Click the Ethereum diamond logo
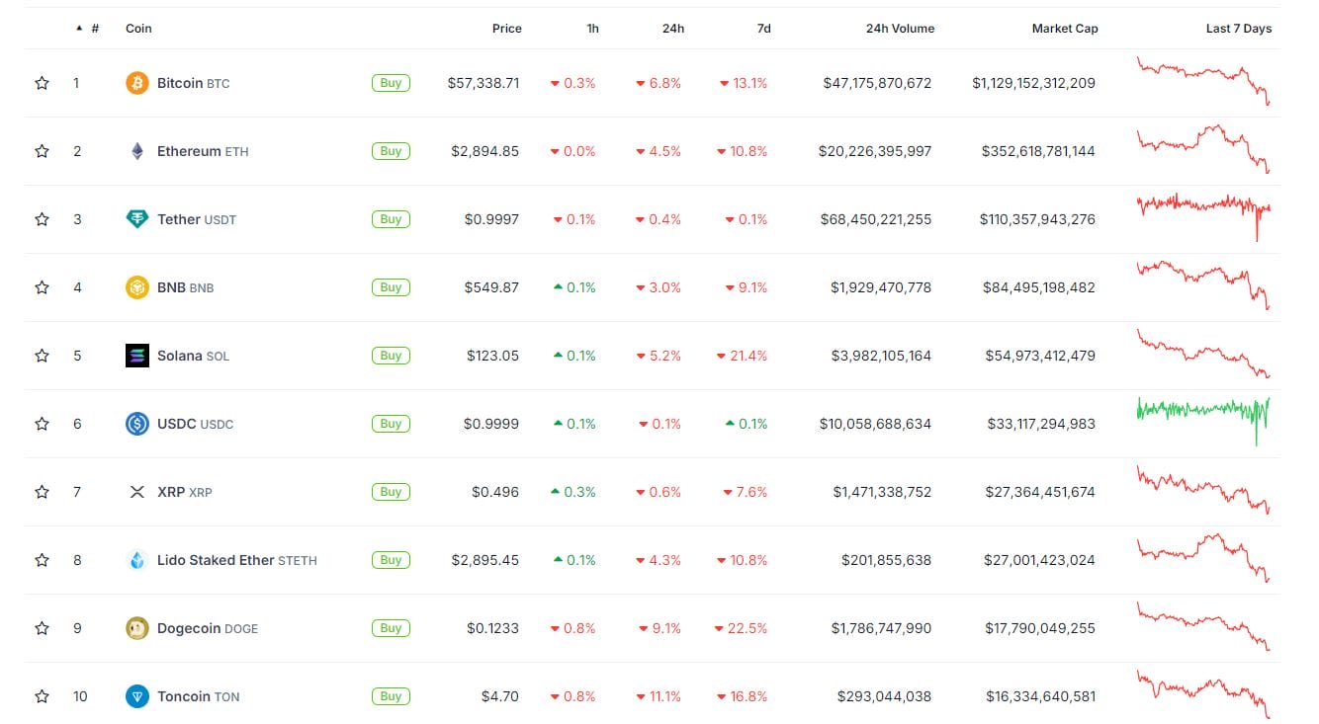The image size is (1319, 724). [137, 151]
